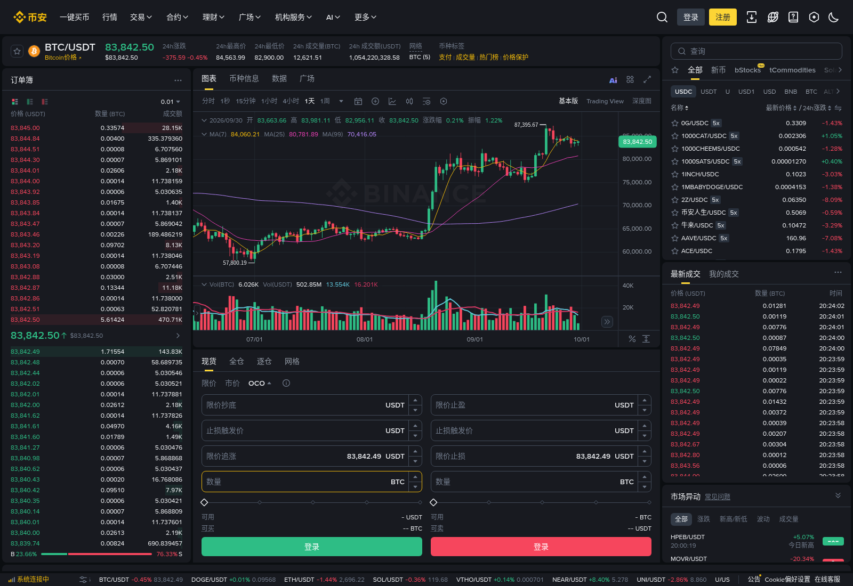Open the chart layout grid icon
853x586 pixels.
[x=630, y=79]
